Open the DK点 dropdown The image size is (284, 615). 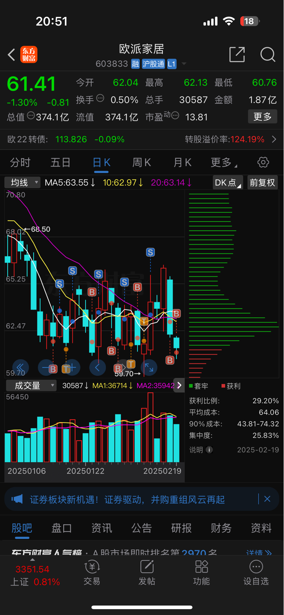click(228, 182)
